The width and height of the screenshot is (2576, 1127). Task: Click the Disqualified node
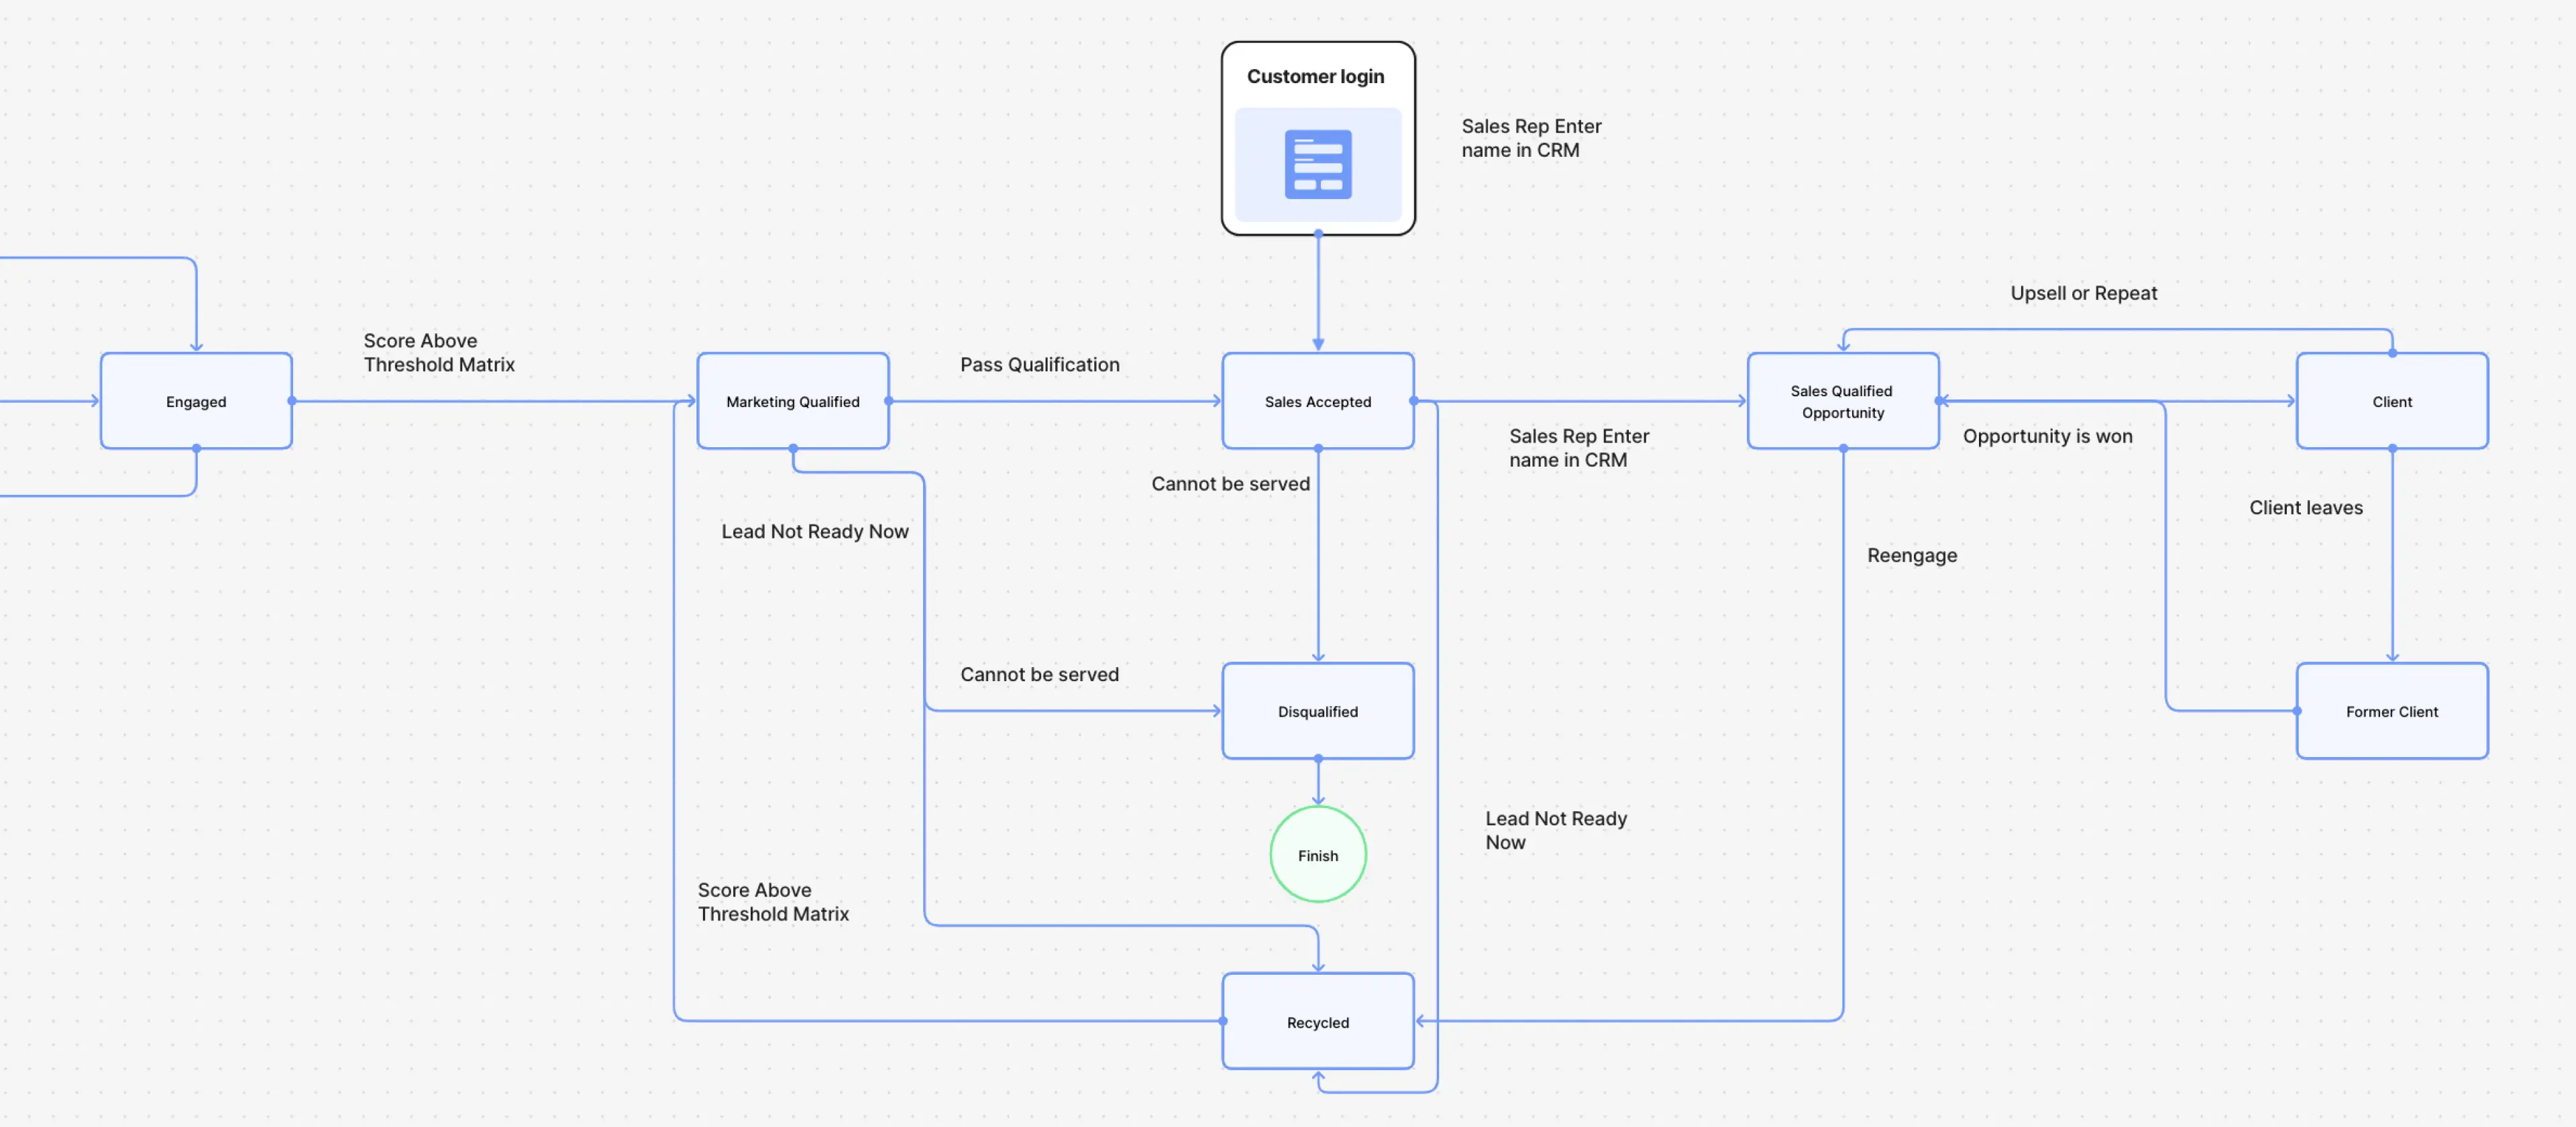tap(1317, 711)
